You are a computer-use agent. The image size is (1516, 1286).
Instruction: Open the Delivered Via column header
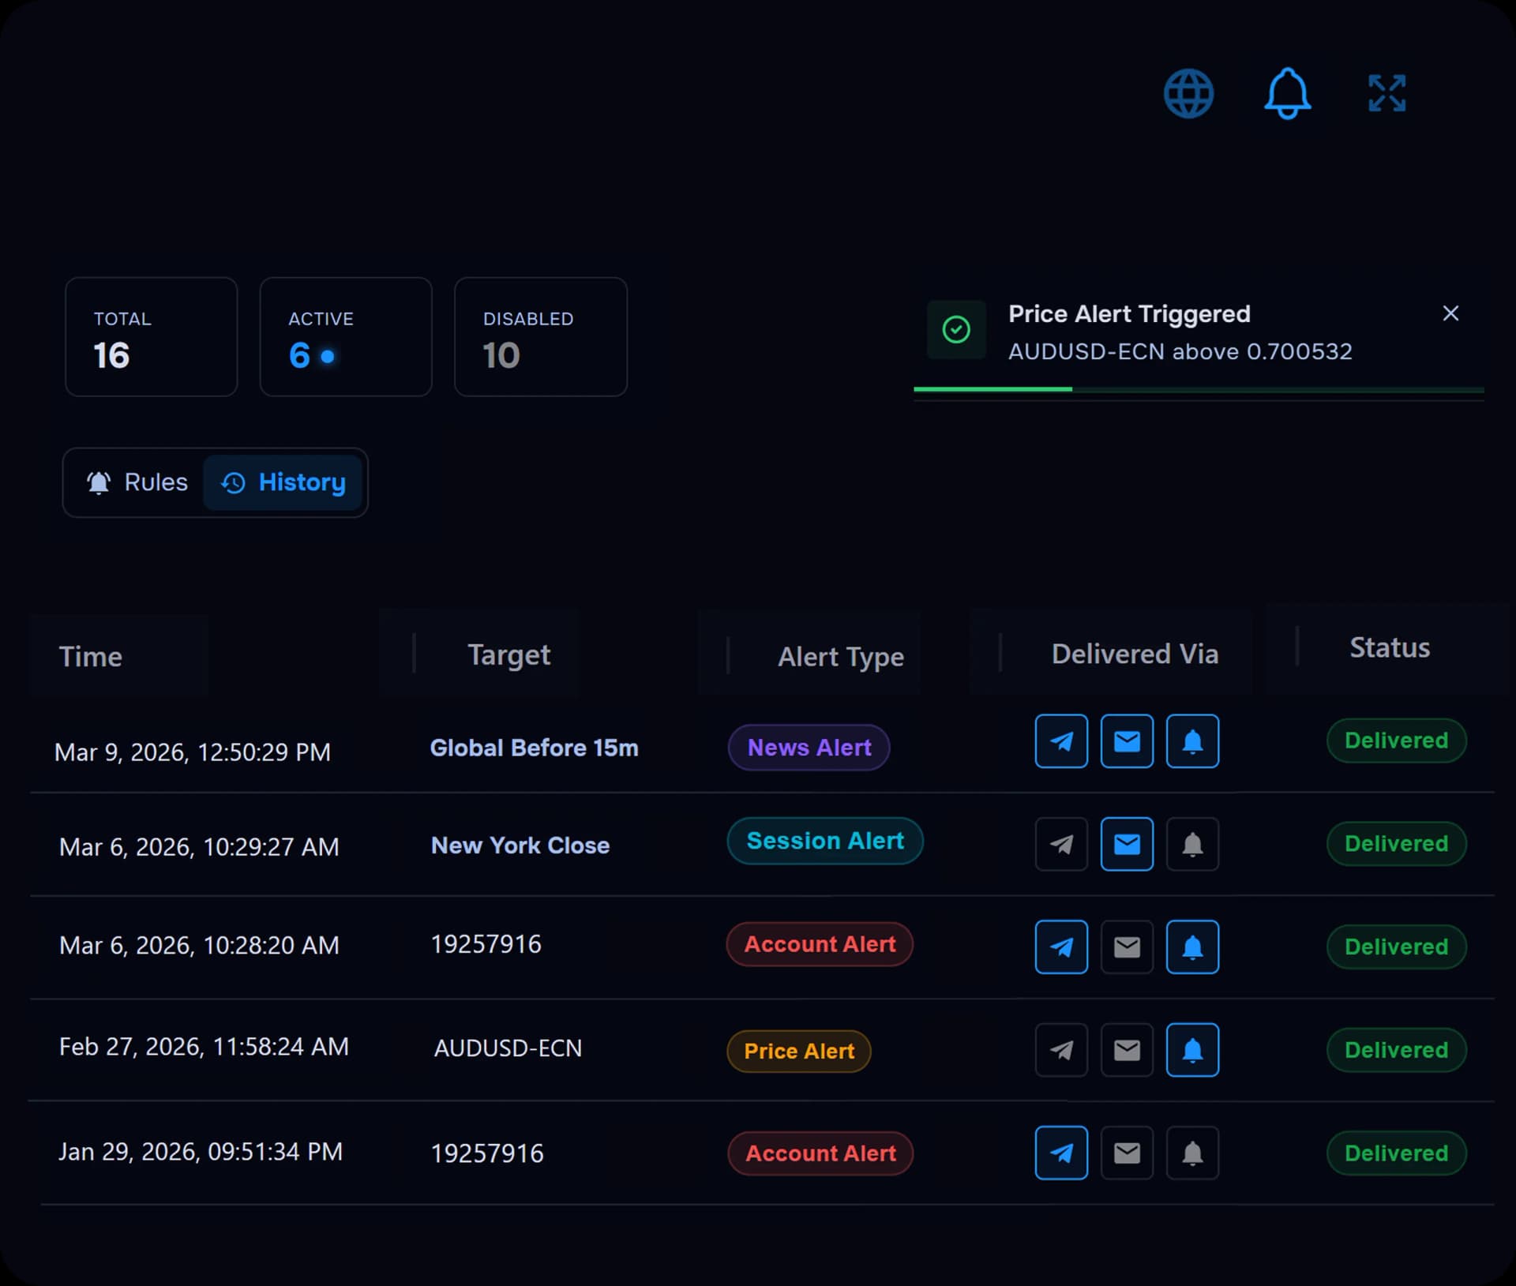[1135, 654]
